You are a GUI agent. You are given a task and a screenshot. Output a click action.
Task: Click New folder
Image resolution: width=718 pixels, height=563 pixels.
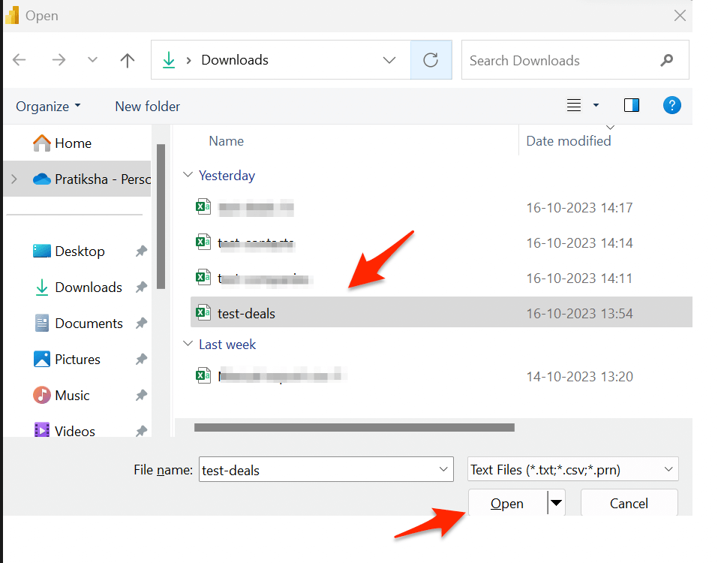148,107
